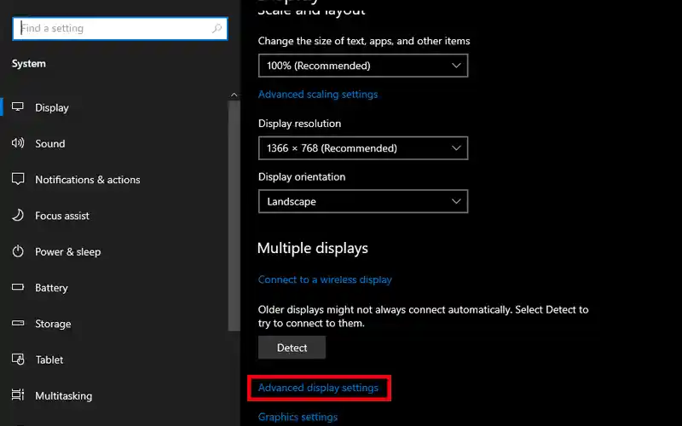Click the search magnifier icon

(x=217, y=29)
